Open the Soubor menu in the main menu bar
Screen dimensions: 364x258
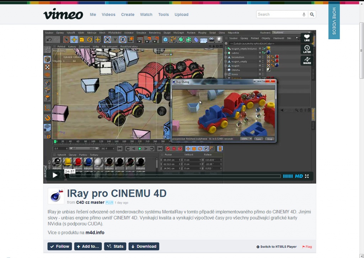point(49,33)
